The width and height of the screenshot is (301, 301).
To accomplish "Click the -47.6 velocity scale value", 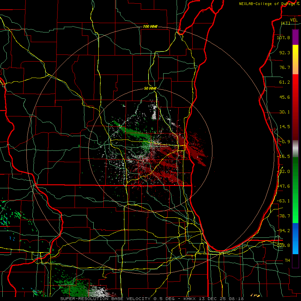I will [283, 186].
